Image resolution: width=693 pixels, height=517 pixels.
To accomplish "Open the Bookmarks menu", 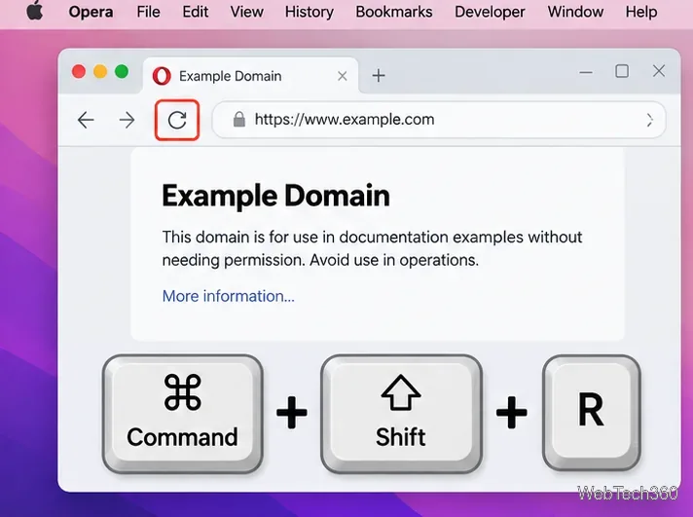I will pyautogui.click(x=394, y=12).
